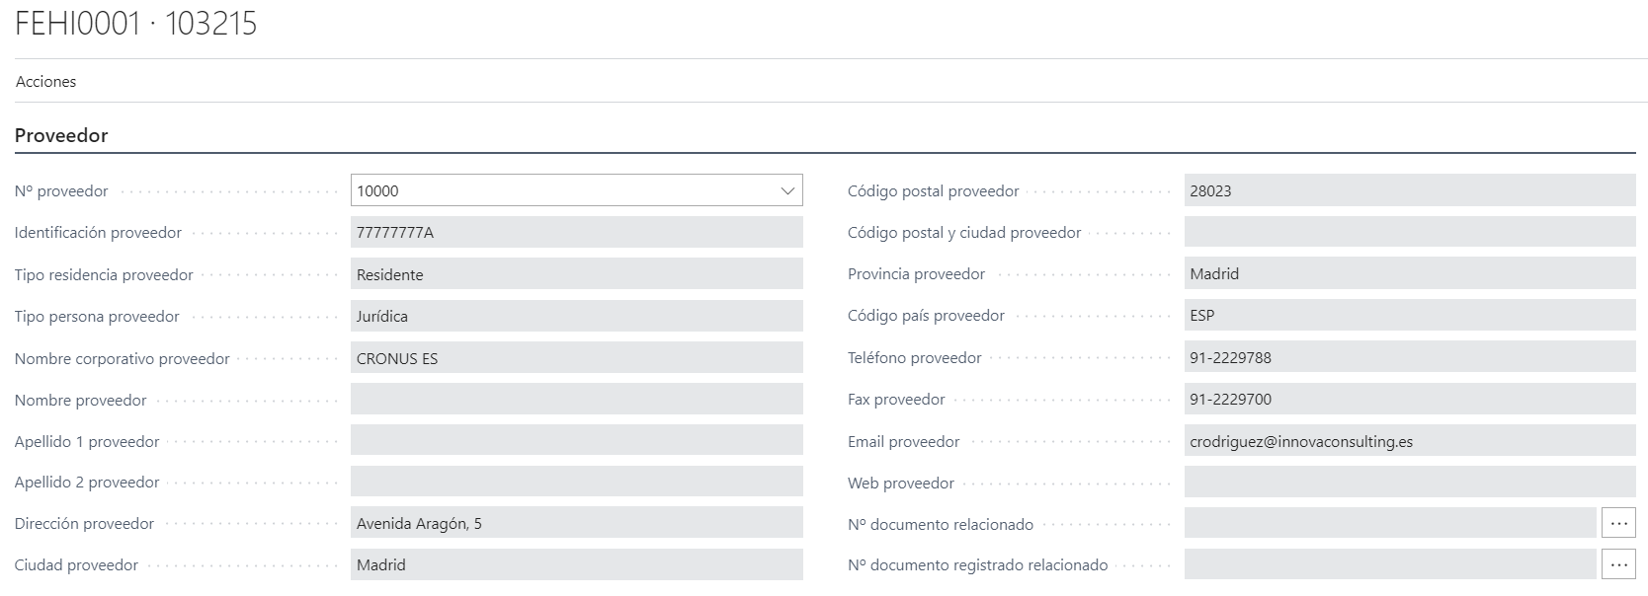Viewport: 1648px width, 596px height.
Task: Select the Identificación proveedor field
Action: point(576,233)
